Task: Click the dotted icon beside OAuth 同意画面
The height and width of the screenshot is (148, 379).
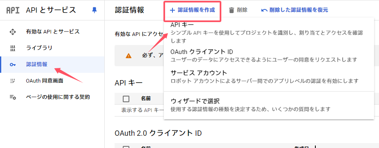Action: [x=13, y=81]
